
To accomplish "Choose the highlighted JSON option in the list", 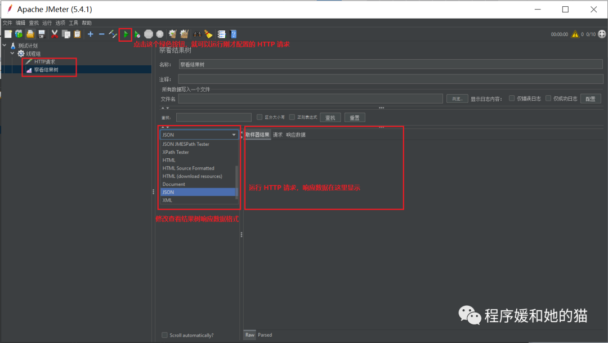I will pyautogui.click(x=198, y=192).
